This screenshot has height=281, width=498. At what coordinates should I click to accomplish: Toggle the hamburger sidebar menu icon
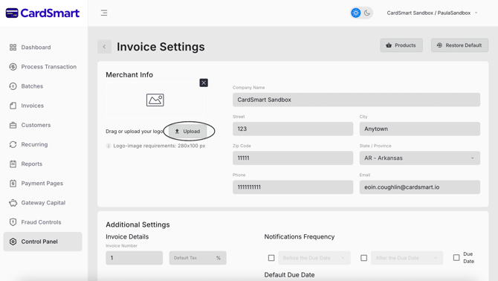[x=104, y=13]
